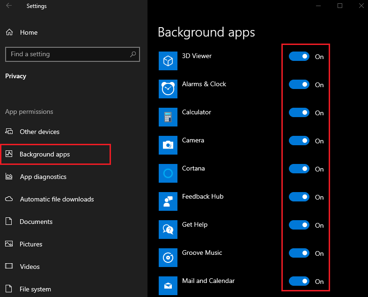Viewport: 368px width, 297px height.
Task: Toggle Mail and Calendar background switch
Action: click(299, 281)
